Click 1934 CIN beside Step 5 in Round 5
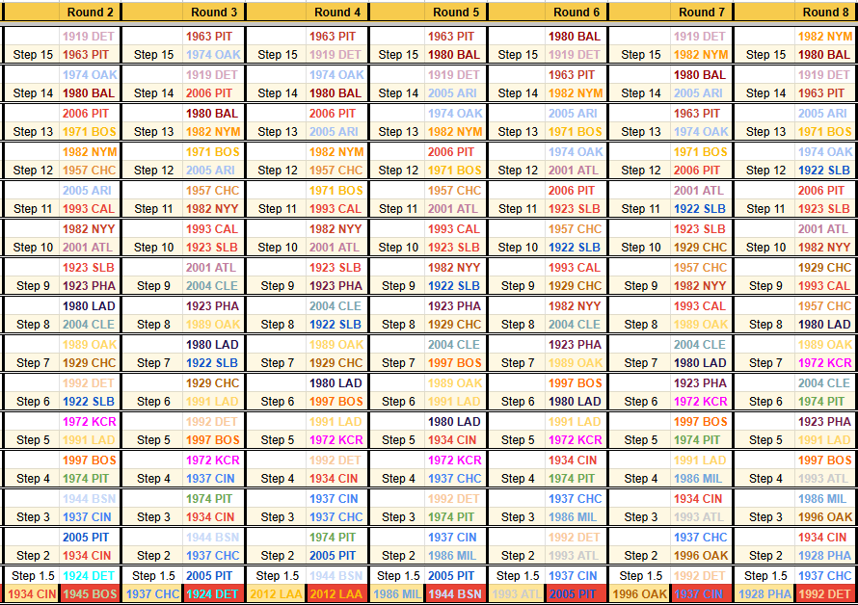858x605 pixels. pos(452,440)
